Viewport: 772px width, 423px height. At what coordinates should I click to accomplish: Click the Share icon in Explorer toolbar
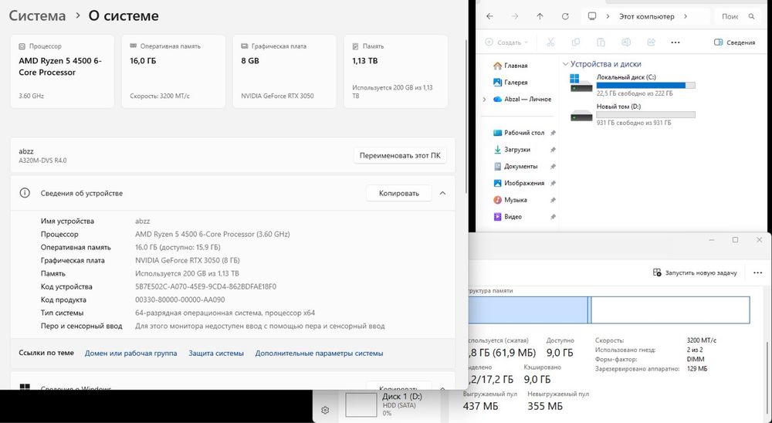click(651, 42)
